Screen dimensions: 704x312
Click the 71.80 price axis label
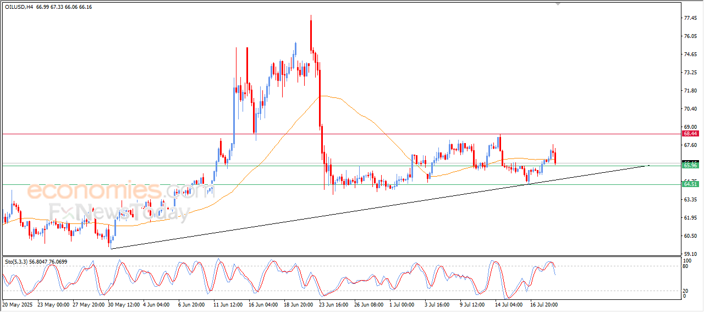690,91
